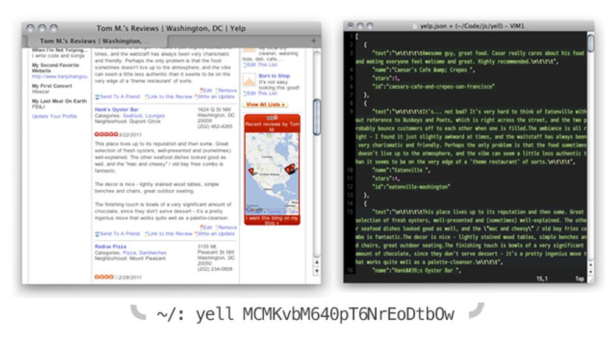Open the Seafood category link
This screenshot has width=616, height=337.
[x=132, y=116]
